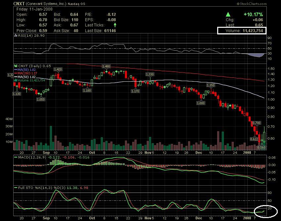281x221 pixels.
Task: Click the 1.420 price peak label
Action: pos(58,69)
